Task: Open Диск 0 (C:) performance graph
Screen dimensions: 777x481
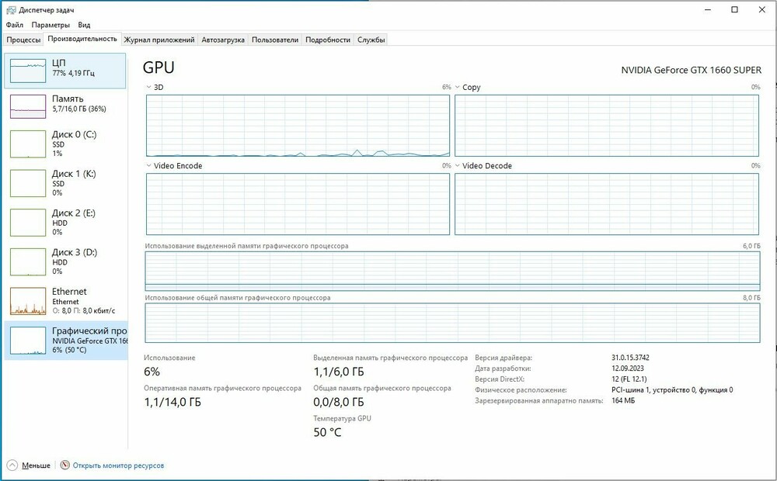Action: (28, 144)
